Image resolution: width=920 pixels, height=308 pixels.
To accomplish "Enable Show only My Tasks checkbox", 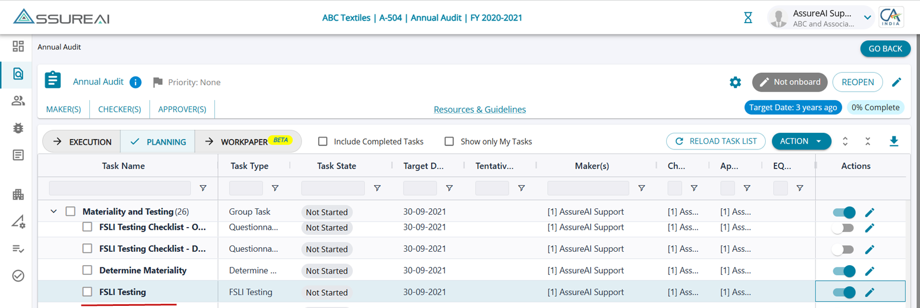I will click(x=449, y=141).
